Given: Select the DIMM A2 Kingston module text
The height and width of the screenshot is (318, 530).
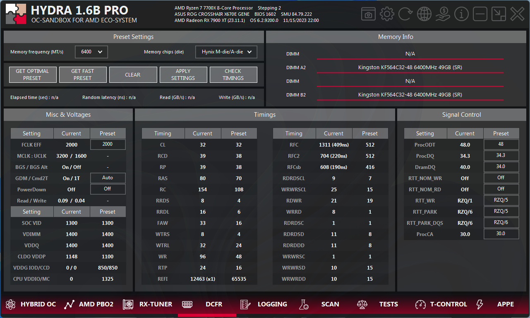Looking at the screenshot, I should tap(410, 67).
